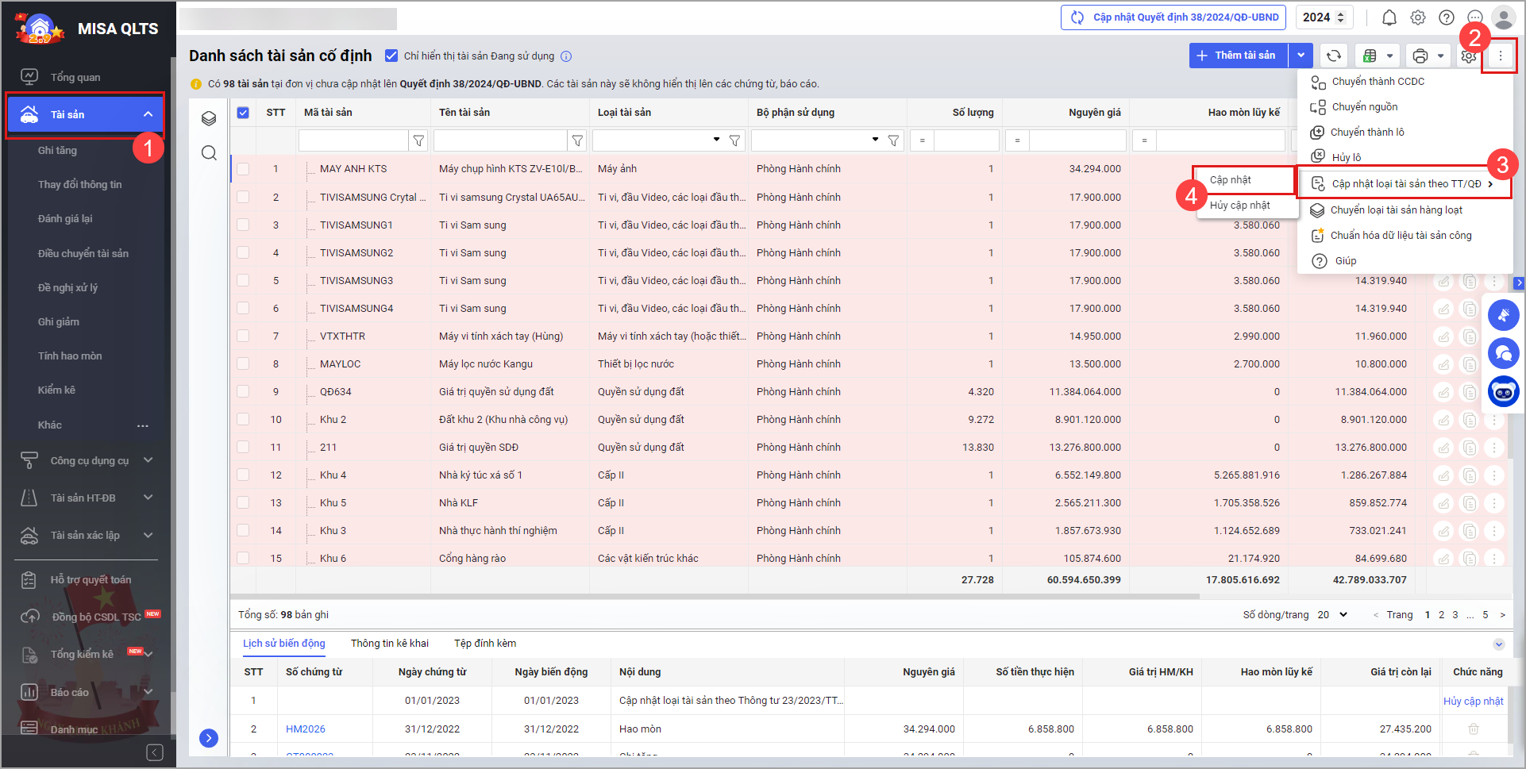Click the Thêm tài sản button

1238,56
